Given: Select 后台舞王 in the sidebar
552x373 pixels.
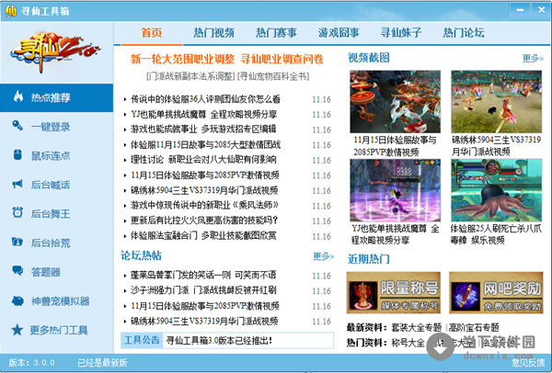Looking at the screenshot, I should (57, 214).
